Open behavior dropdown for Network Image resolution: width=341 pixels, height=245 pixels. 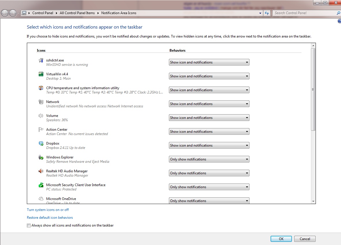[209, 104]
